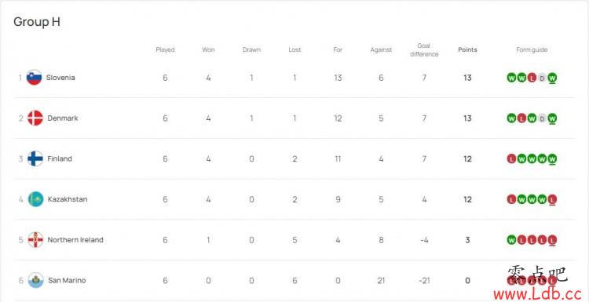Sort table by Points column header
Screen dimensions: 589x302
pos(468,49)
